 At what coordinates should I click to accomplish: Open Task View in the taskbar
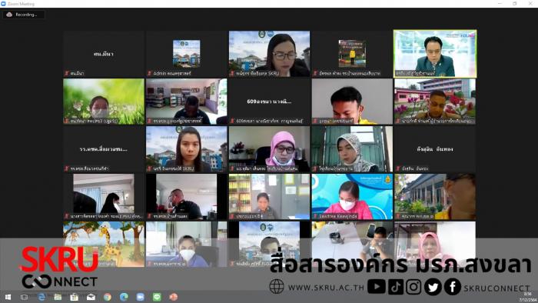24,297
